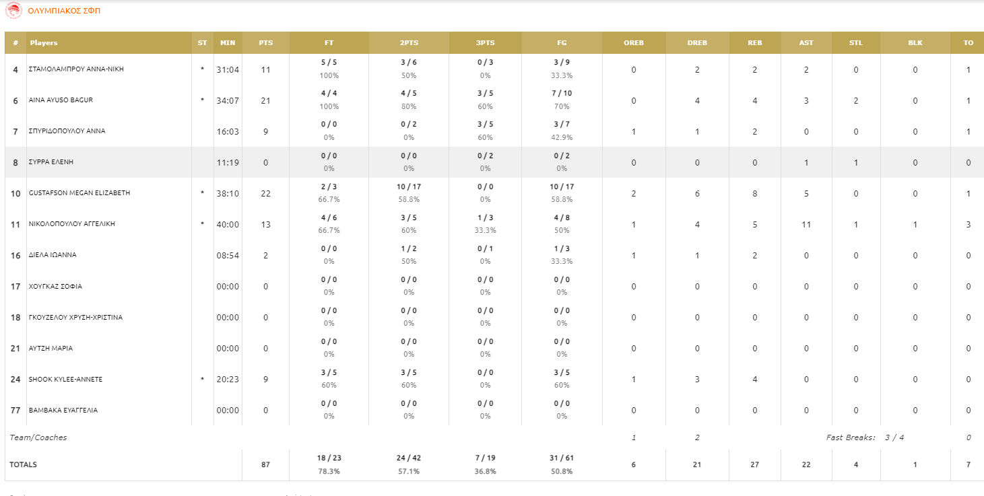Click the Players column header

point(43,42)
